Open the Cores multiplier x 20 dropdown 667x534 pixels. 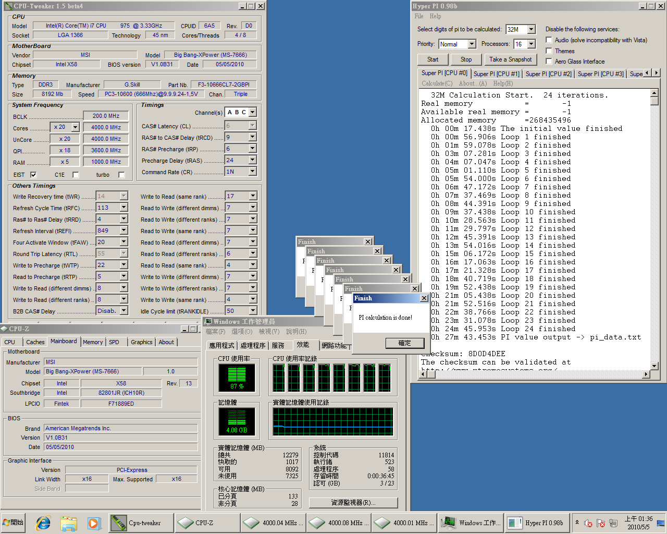click(x=75, y=127)
